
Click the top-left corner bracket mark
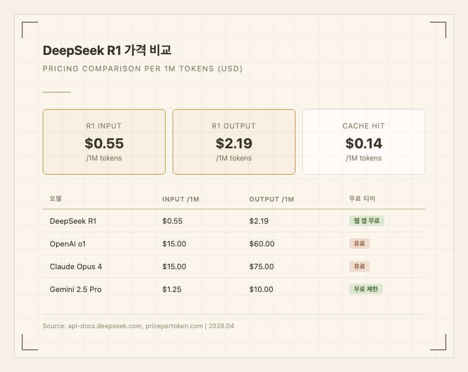point(29,30)
